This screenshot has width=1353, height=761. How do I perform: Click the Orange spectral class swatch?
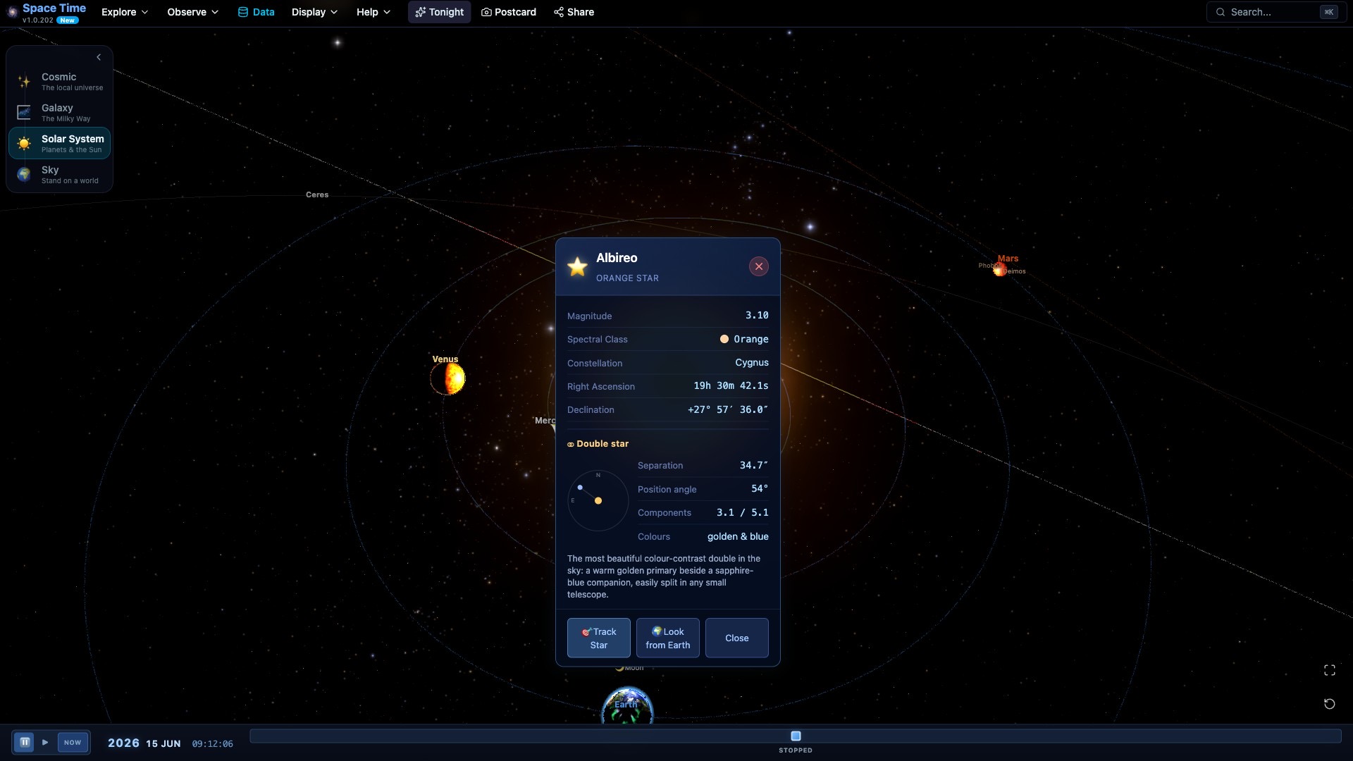pyautogui.click(x=724, y=339)
